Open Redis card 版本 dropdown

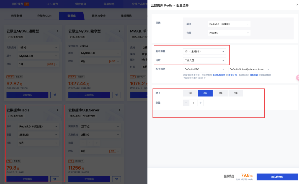(38, 126)
